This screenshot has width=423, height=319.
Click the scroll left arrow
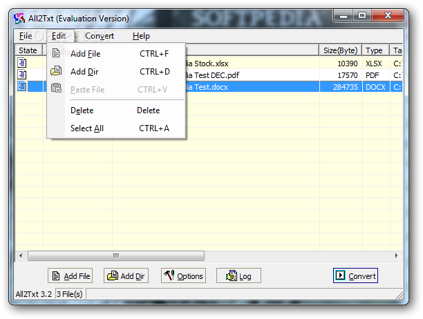pyautogui.click(x=21, y=255)
